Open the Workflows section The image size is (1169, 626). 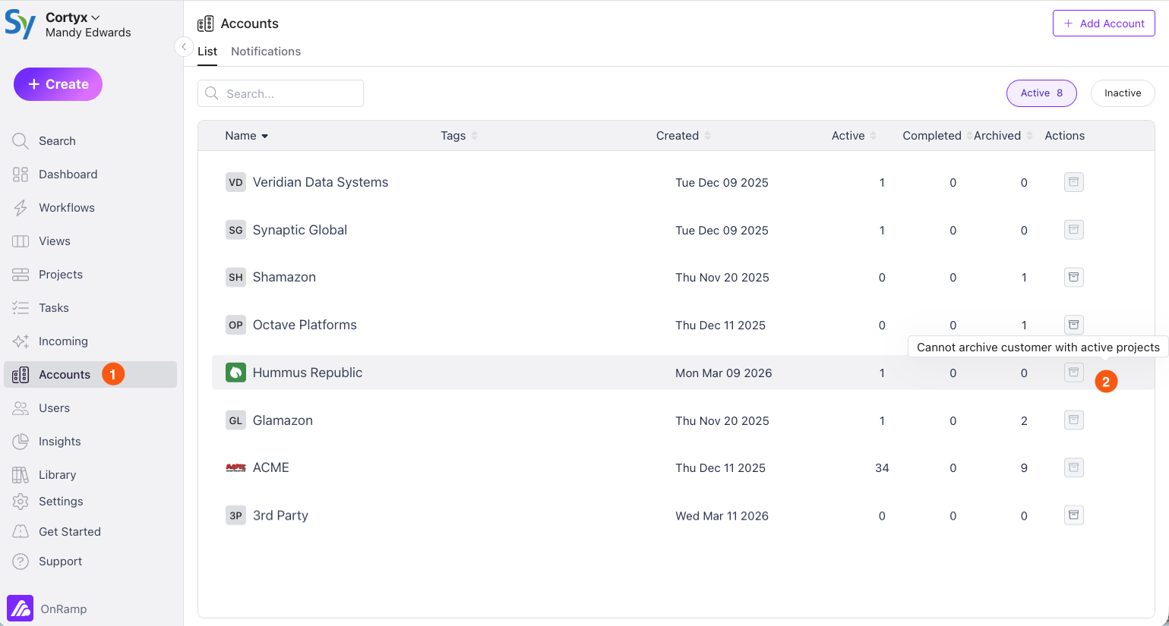click(68, 207)
